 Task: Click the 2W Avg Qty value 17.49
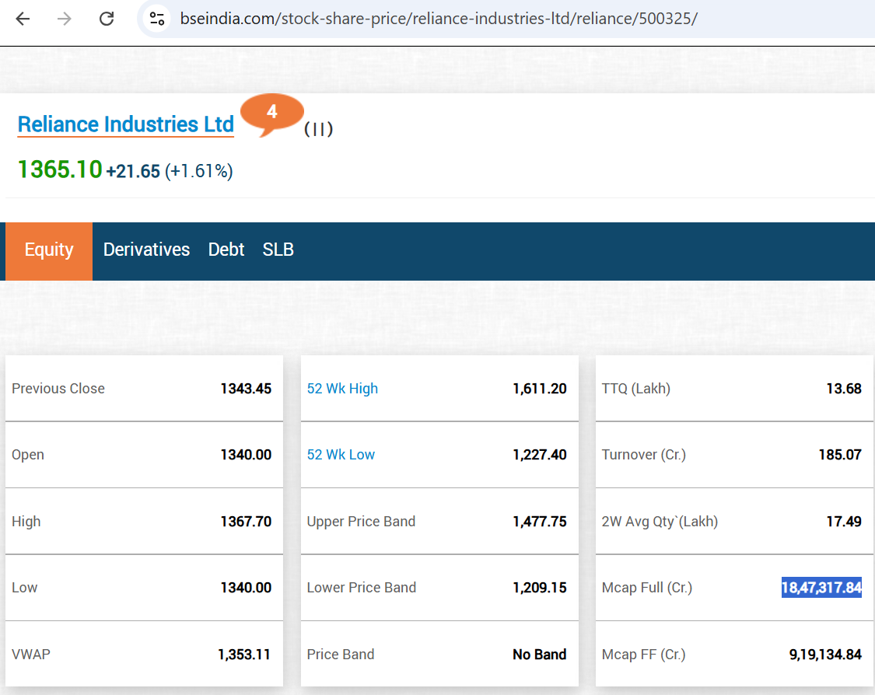844,522
